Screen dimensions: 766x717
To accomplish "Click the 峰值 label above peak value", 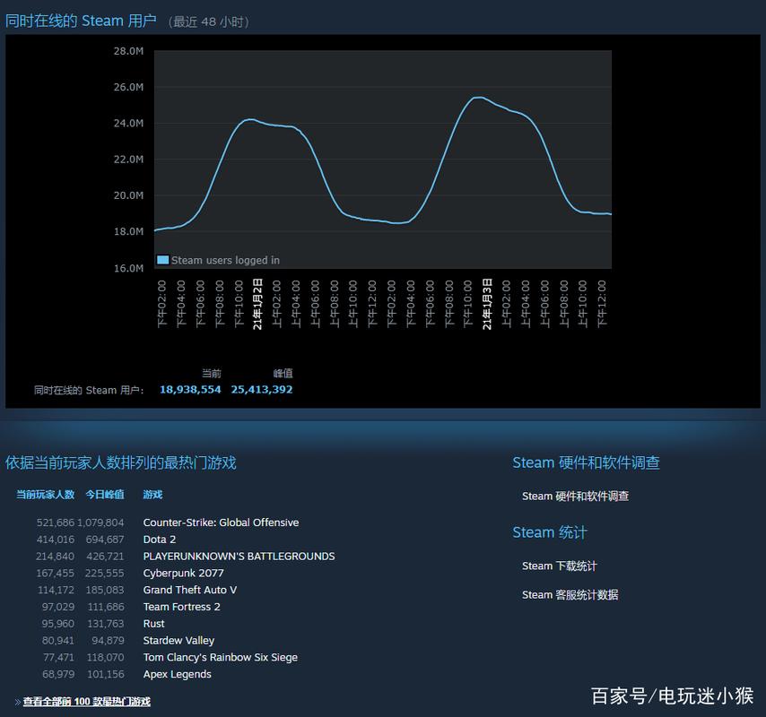I will pos(283,374).
